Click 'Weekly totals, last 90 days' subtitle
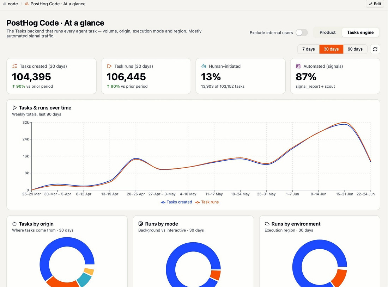The height and width of the screenshot is (287, 388). (37, 114)
